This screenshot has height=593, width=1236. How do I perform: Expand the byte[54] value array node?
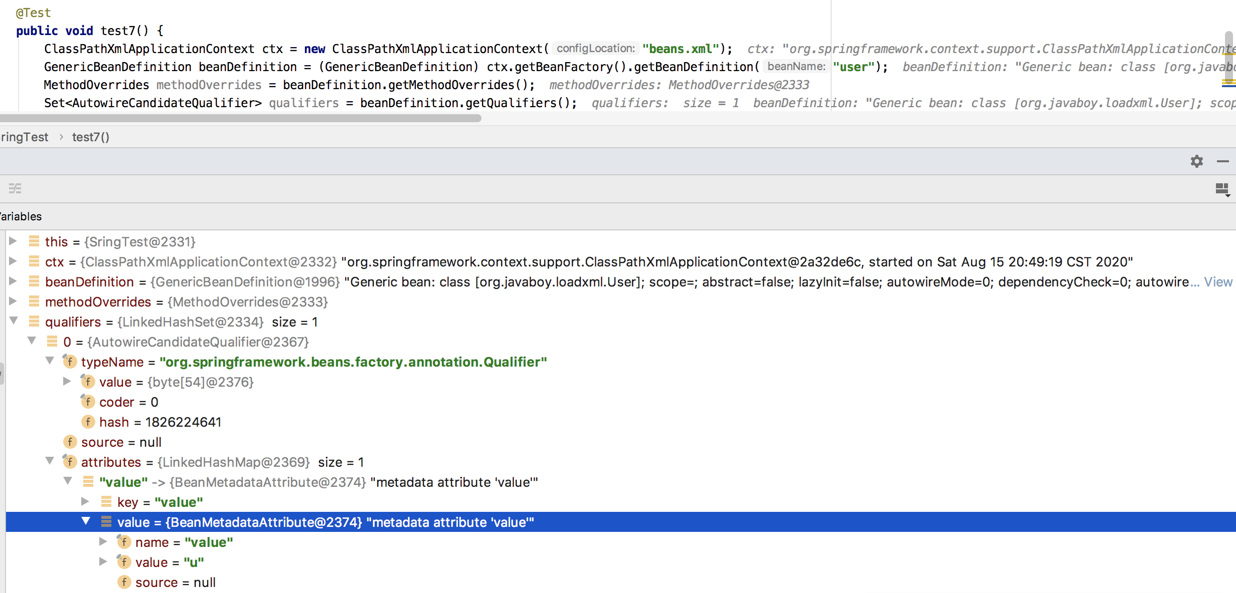tap(67, 382)
